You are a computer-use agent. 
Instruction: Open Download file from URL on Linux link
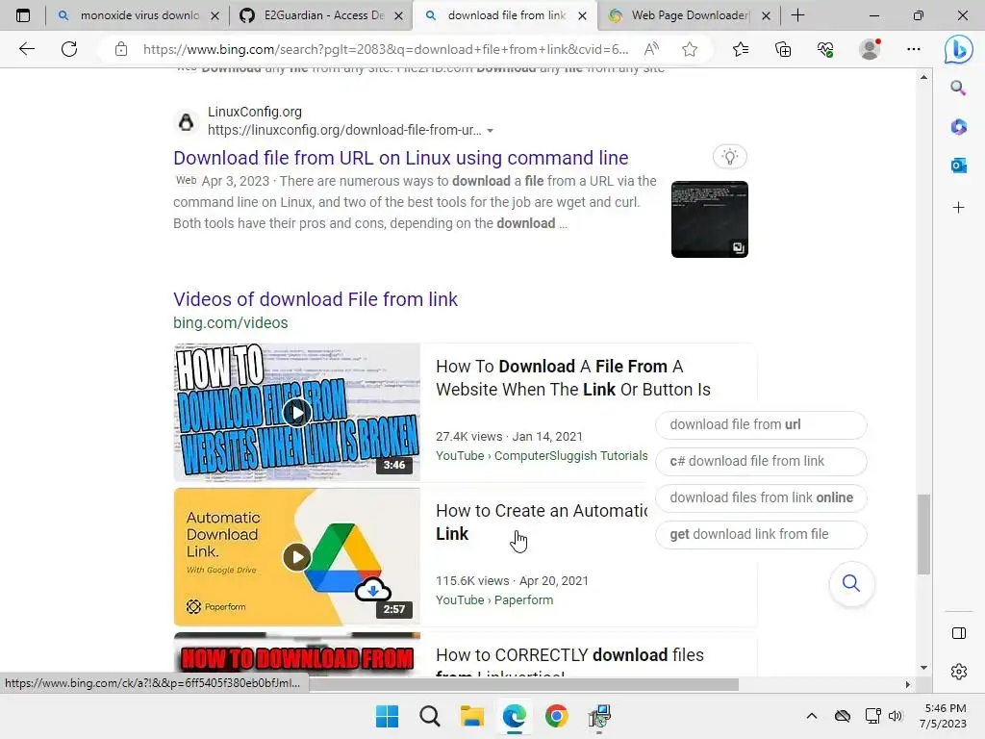click(401, 158)
